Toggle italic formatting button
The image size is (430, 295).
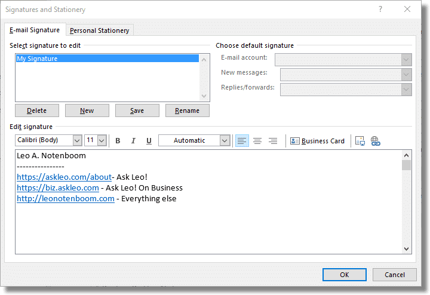[x=133, y=141]
